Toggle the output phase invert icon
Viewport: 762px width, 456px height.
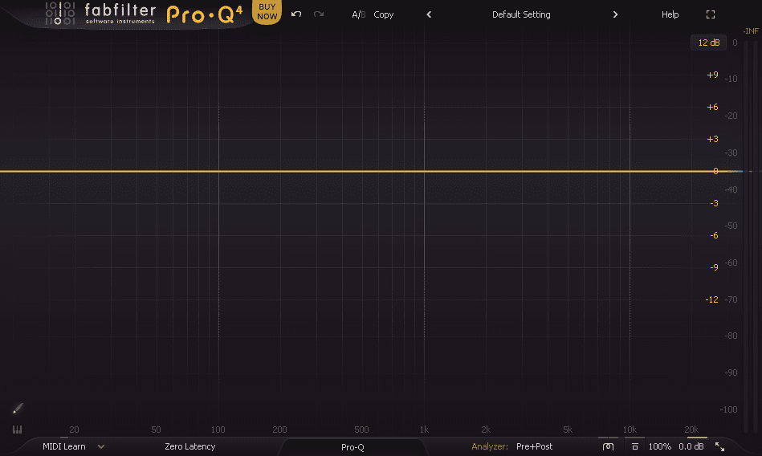(x=608, y=446)
